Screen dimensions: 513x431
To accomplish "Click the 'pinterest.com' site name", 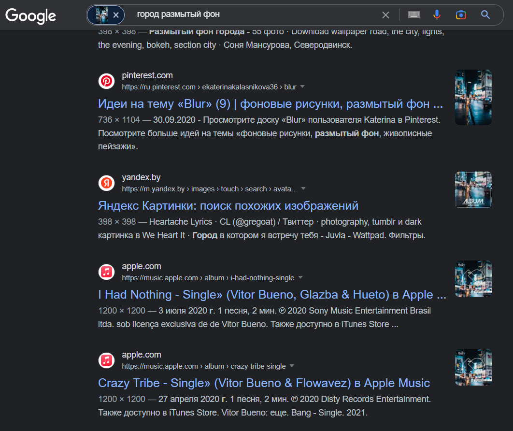I will tap(147, 75).
